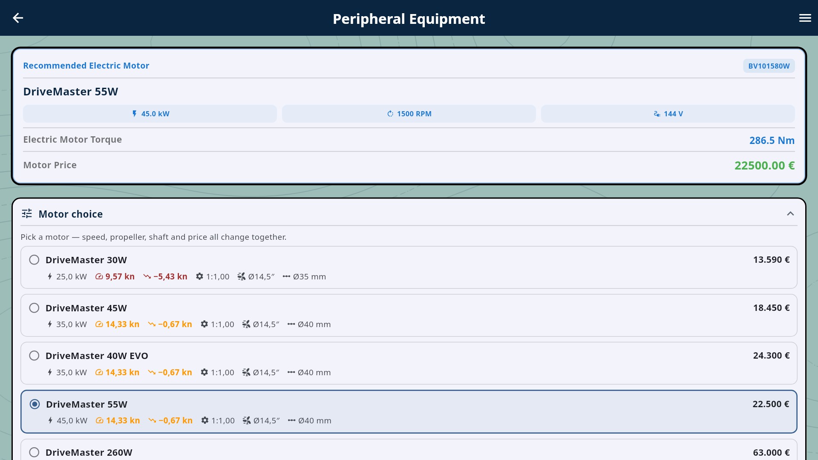Click the speed icon in DriveMaster 30W row

(x=99, y=276)
